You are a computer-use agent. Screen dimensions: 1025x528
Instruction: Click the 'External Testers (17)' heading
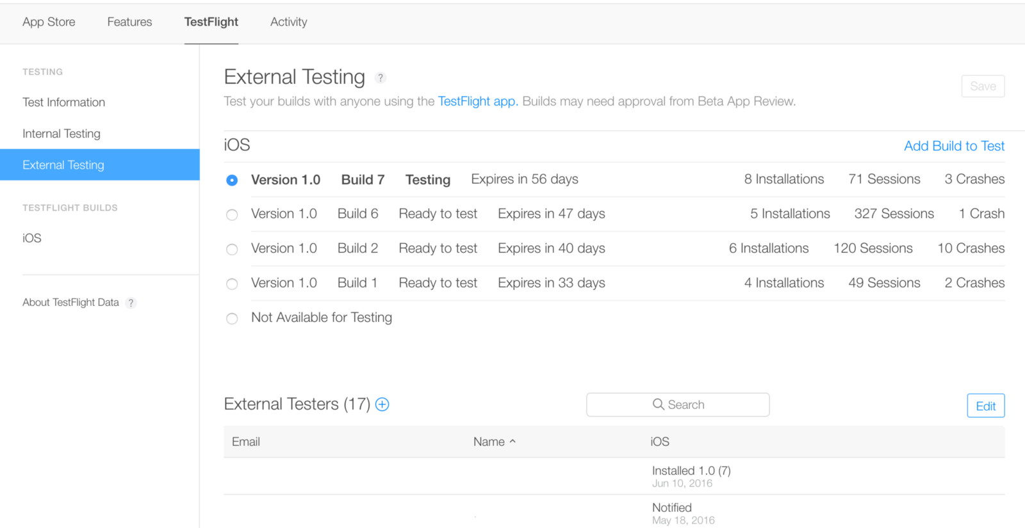(297, 404)
